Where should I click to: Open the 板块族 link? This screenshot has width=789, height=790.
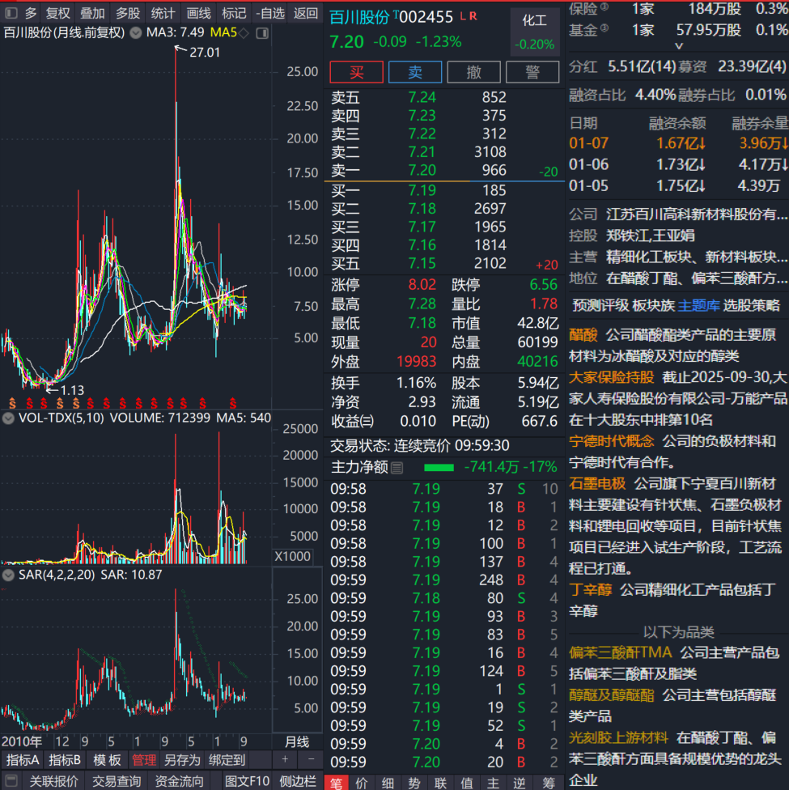653,305
